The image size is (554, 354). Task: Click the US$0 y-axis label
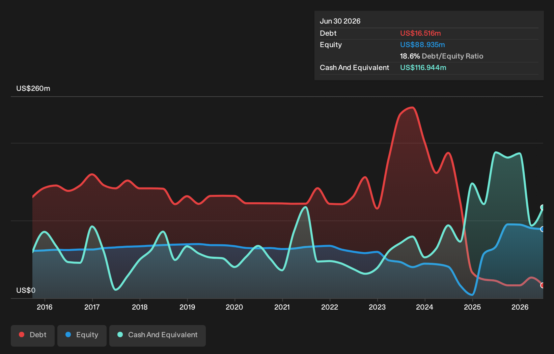click(26, 290)
